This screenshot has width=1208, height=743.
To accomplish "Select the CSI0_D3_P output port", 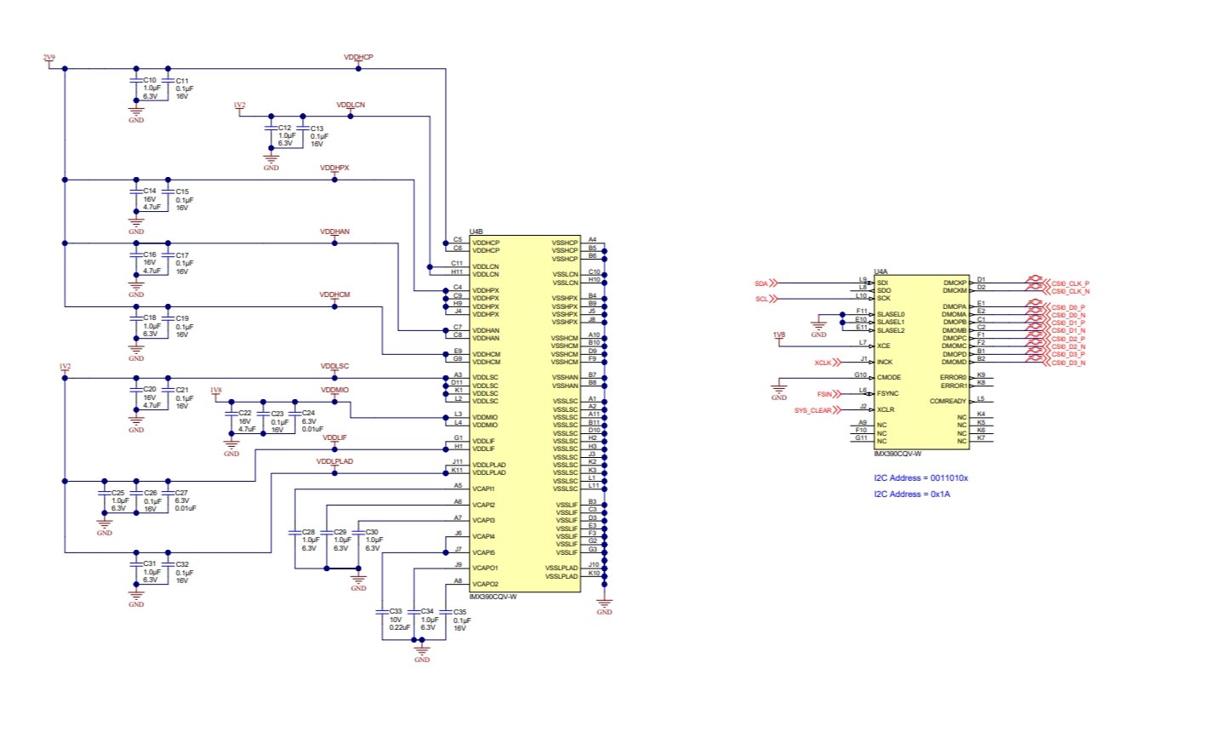I will pyautogui.click(x=1064, y=354).
